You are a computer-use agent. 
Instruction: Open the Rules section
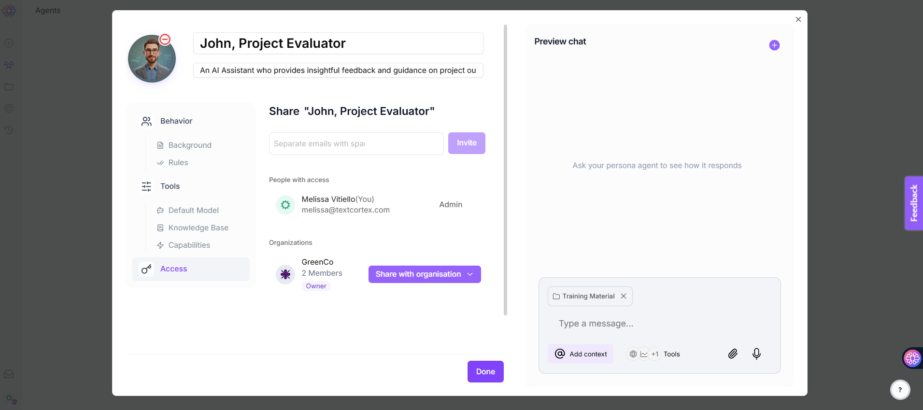[178, 163]
